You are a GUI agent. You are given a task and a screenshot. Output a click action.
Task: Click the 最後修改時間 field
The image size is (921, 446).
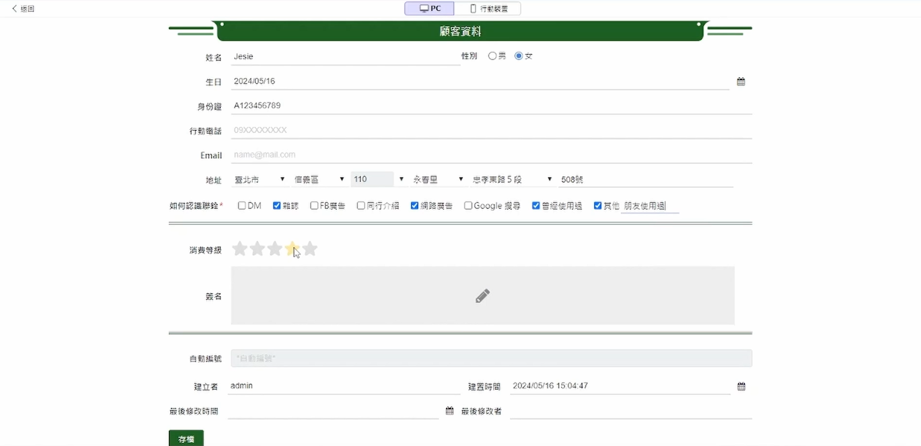pos(333,411)
